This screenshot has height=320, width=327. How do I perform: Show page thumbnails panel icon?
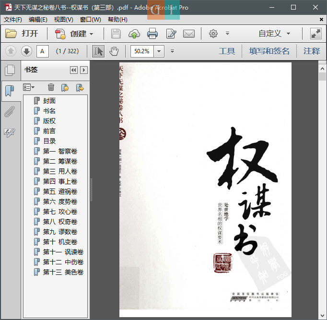point(10,71)
